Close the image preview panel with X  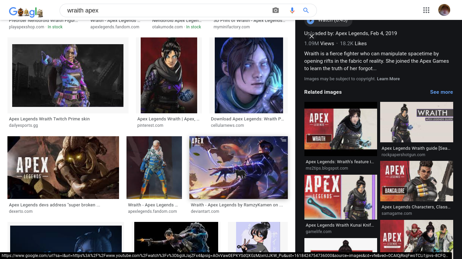point(311,36)
